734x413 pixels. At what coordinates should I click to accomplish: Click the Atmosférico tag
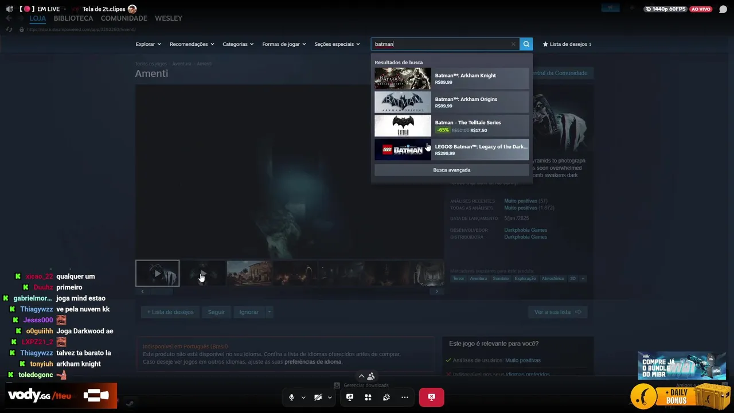553,278
